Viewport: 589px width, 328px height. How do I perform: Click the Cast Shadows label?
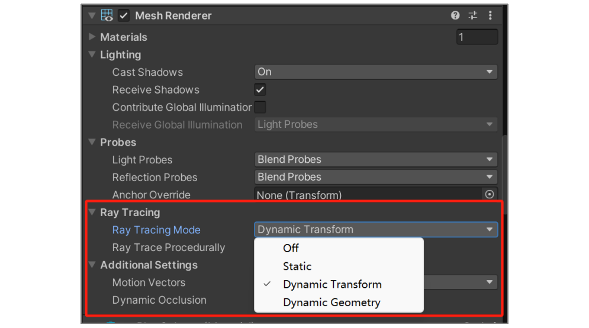click(147, 72)
